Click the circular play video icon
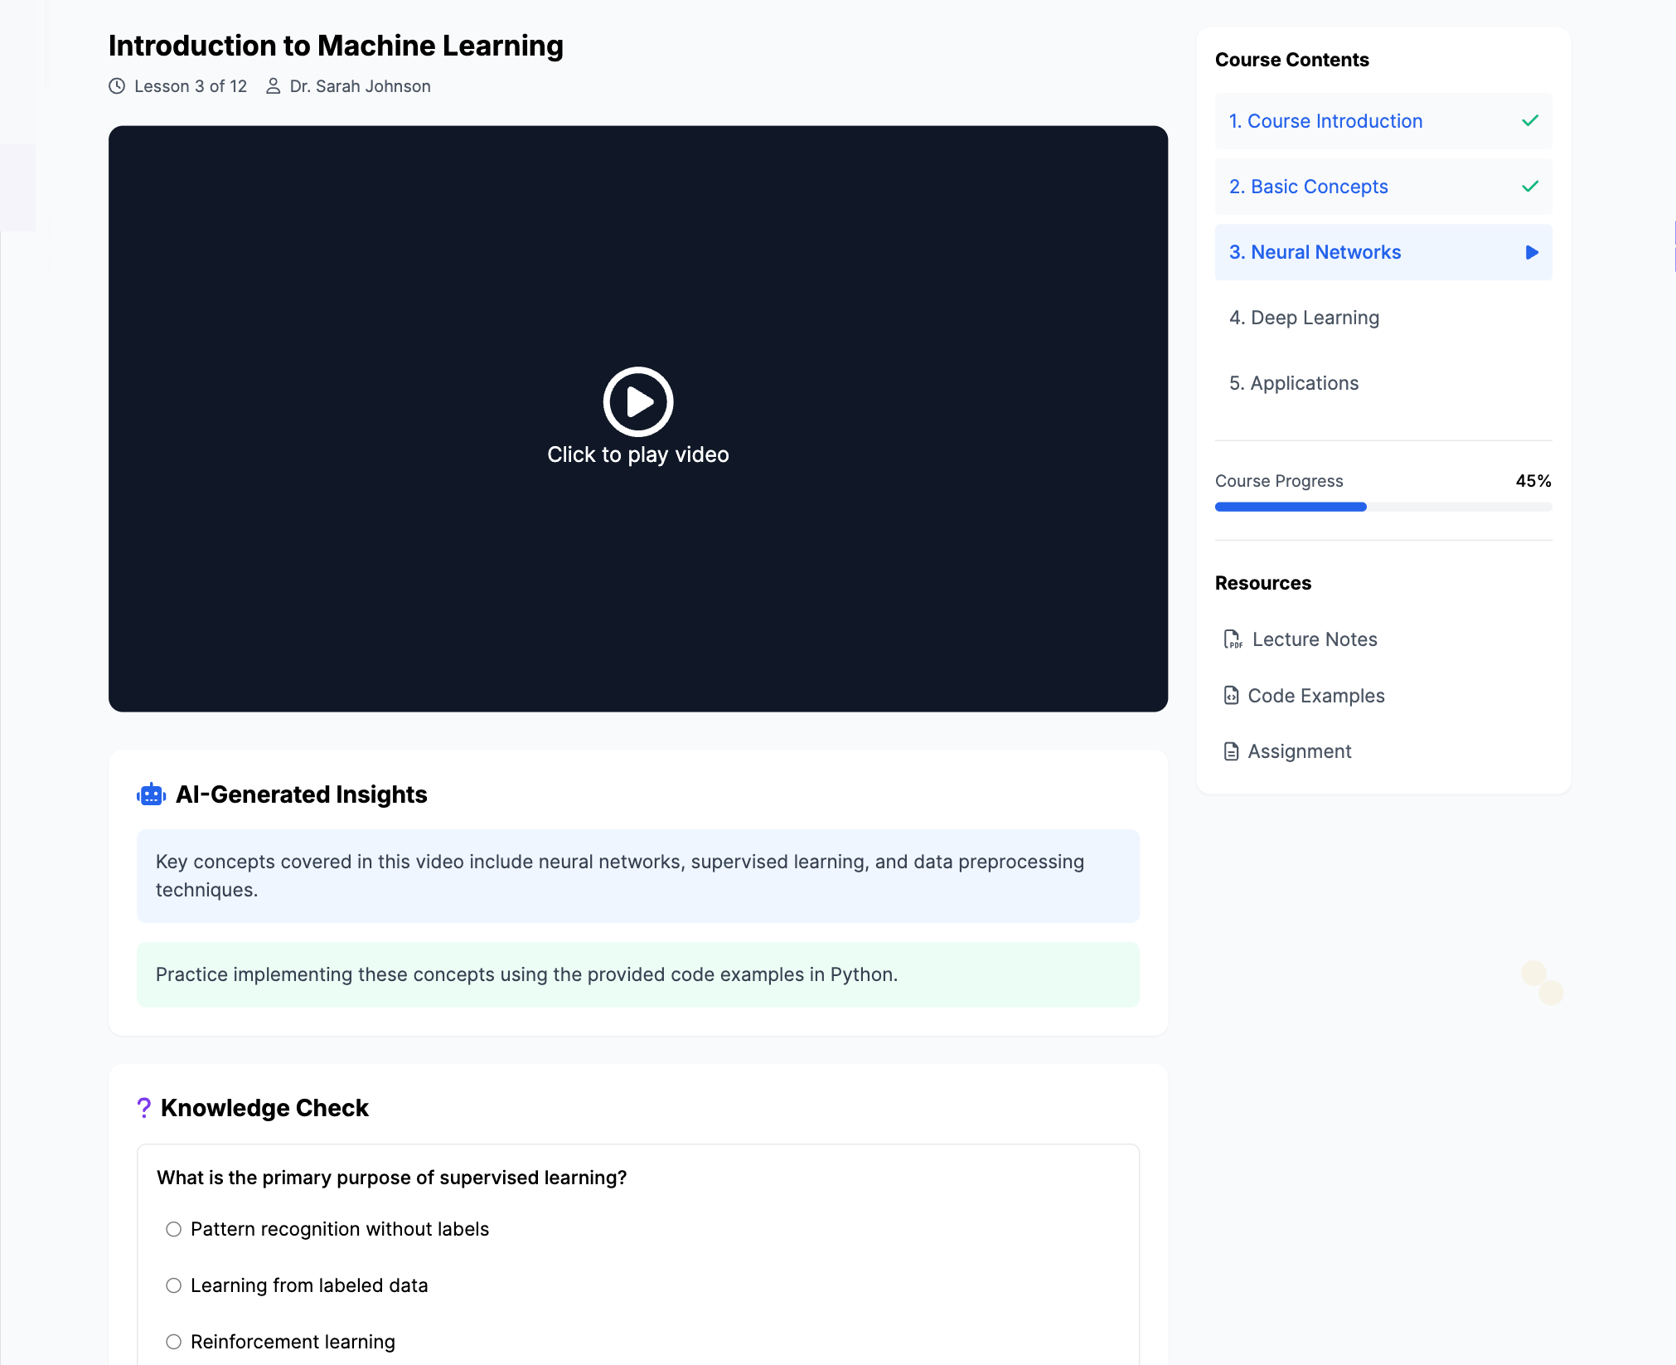Viewport: 1676px width, 1365px height. point(637,402)
